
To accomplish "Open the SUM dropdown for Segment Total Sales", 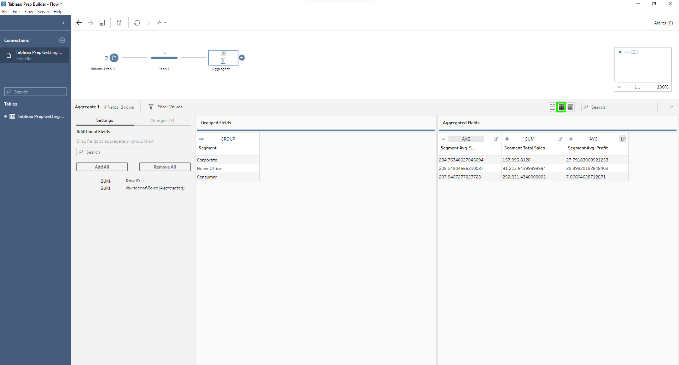I will [x=530, y=139].
